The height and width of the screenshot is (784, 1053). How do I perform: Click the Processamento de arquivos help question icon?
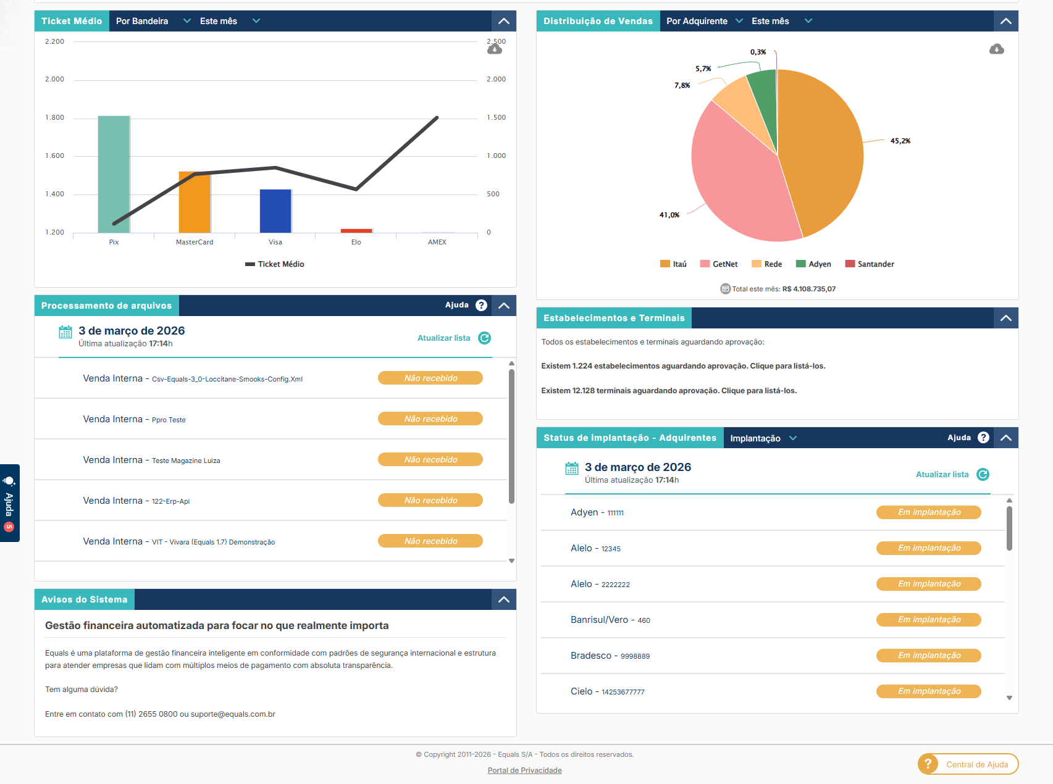coord(482,306)
